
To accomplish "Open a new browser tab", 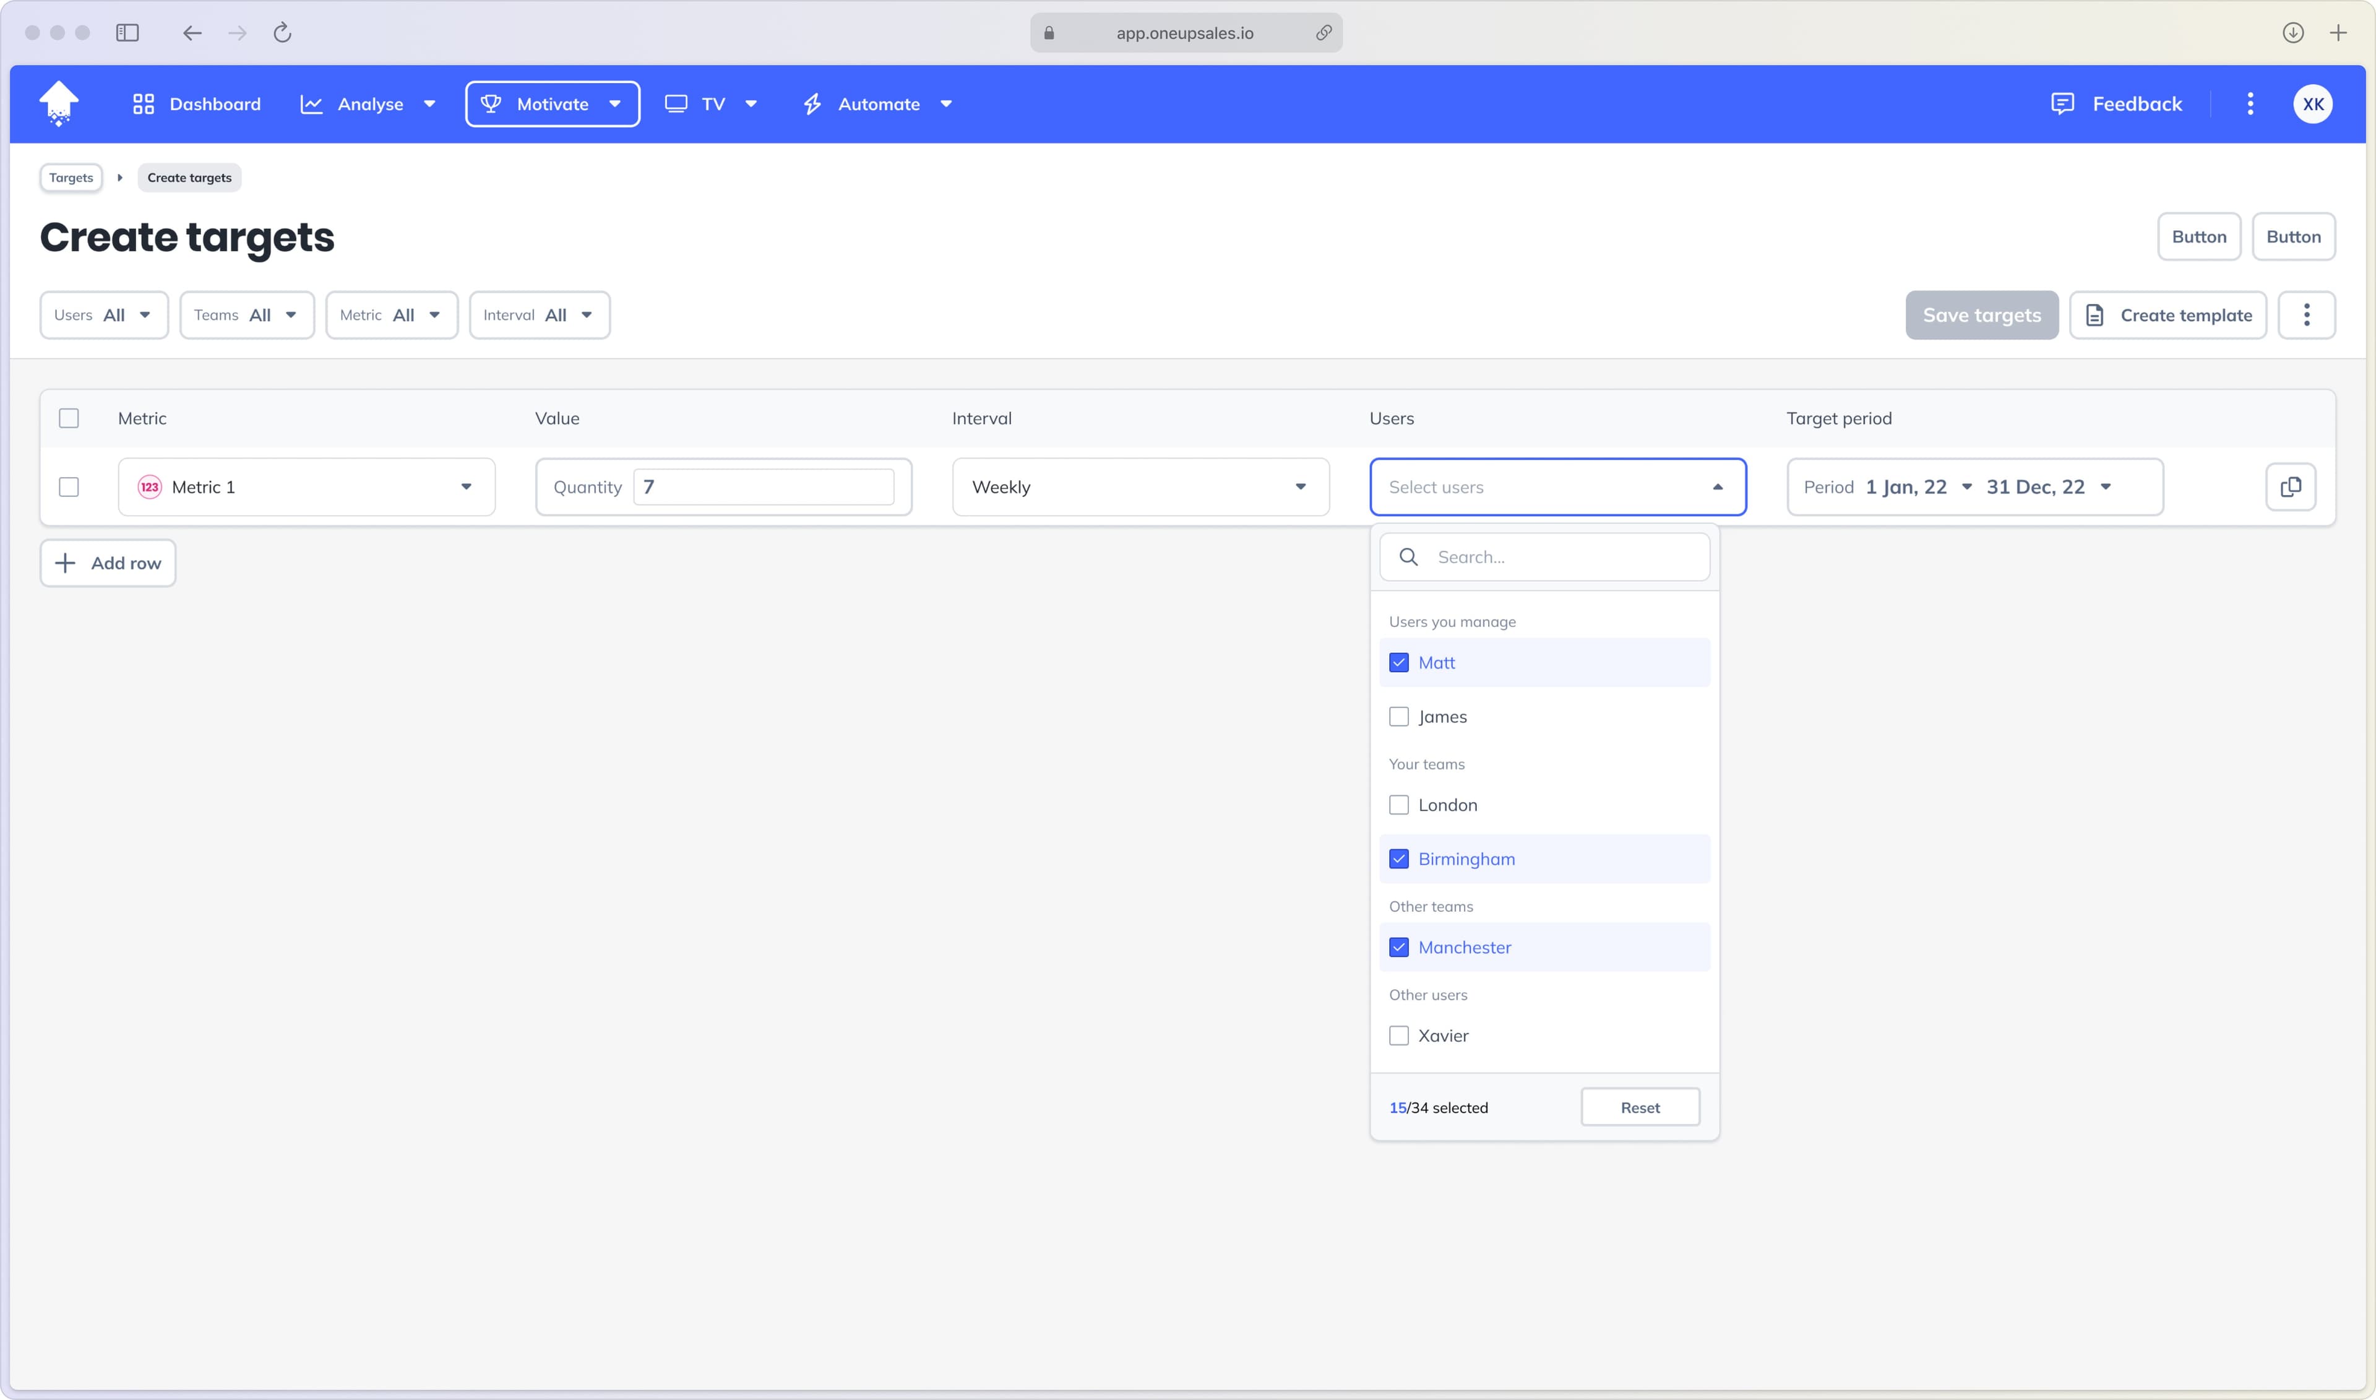I will 2338,33.
